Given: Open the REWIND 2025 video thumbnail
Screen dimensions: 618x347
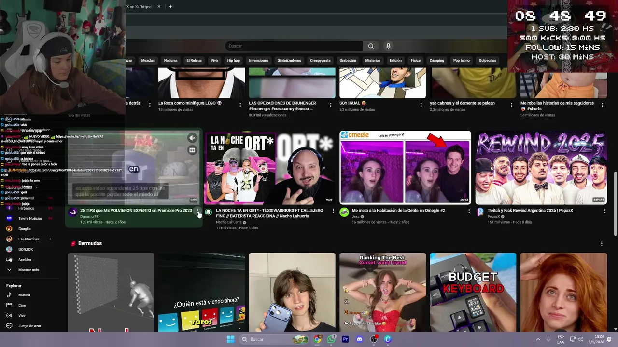Looking at the screenshot, I should [x=541, y=168].
